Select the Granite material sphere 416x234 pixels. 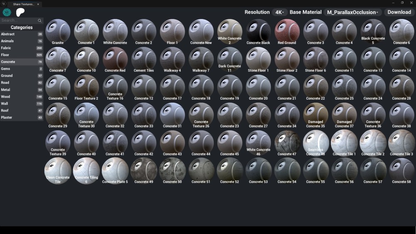click(57, 32)
